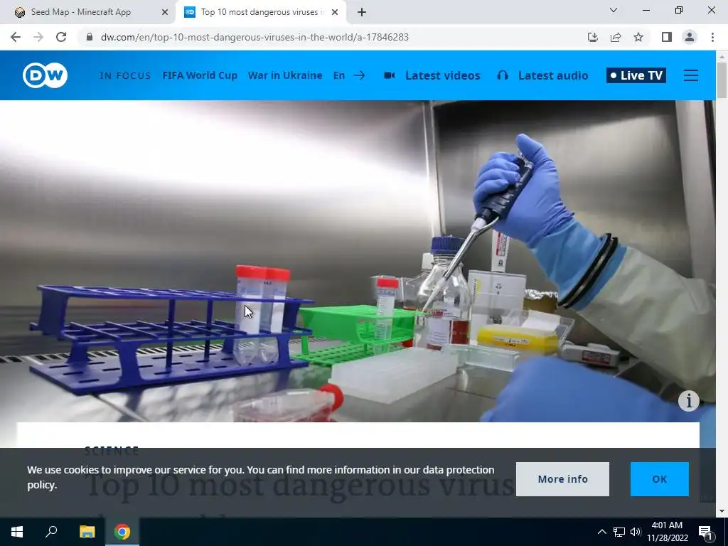Open Chrome profile icon
The height and width of the screenshot is (546, 728).
tap(690, 37)
